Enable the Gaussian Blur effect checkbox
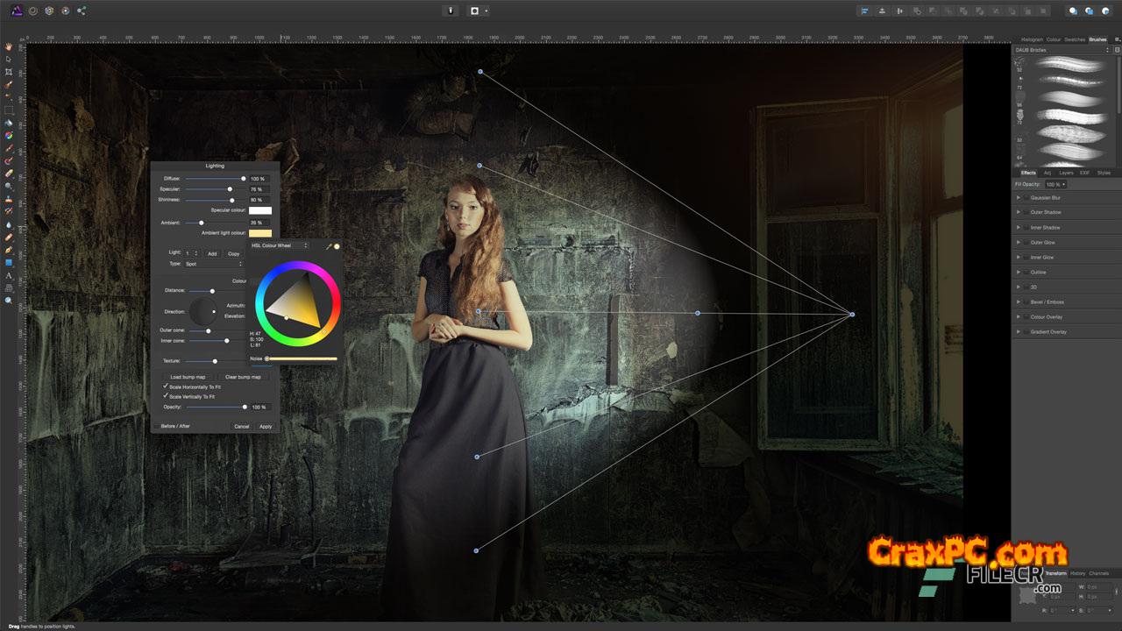This screenshot has width=1122, height=631. pos(1026,198)
